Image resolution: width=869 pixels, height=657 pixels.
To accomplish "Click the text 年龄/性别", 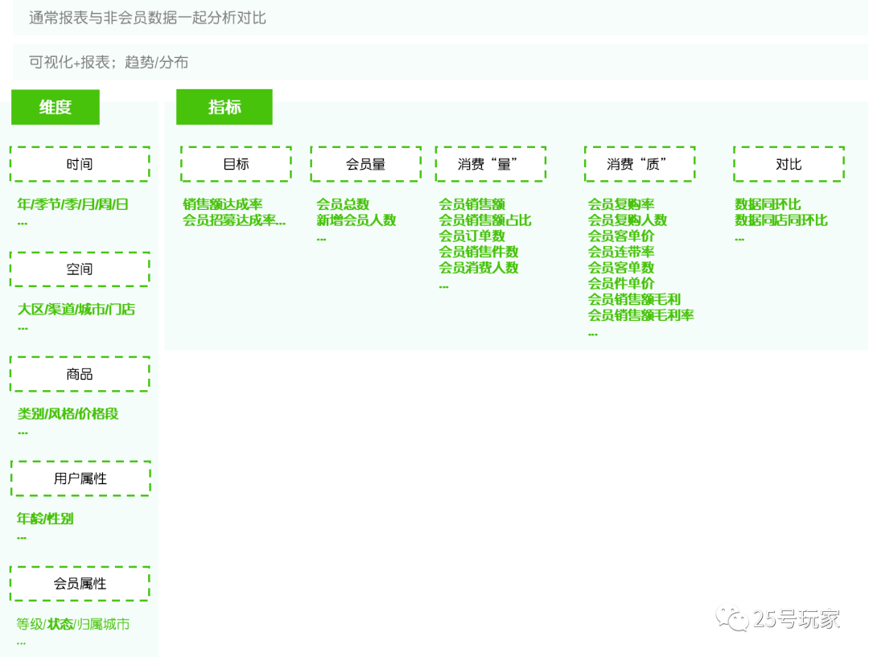I will pyautogui.click(x=45, y=519).
